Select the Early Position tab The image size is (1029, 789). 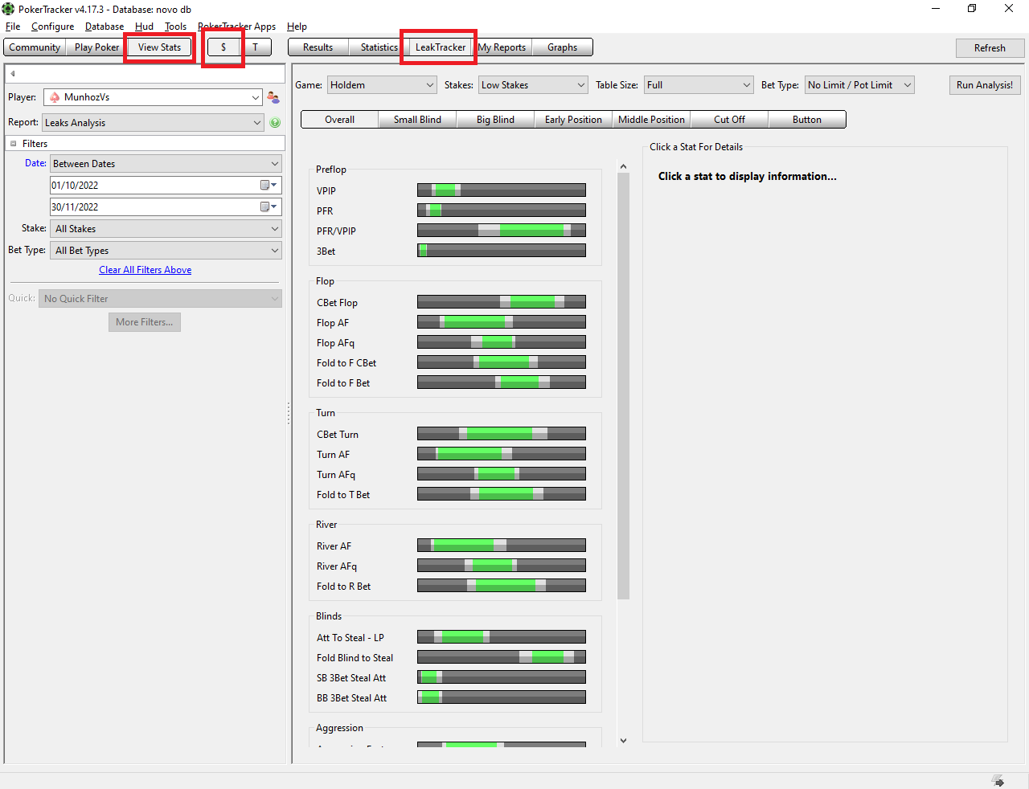pos(573,120)
